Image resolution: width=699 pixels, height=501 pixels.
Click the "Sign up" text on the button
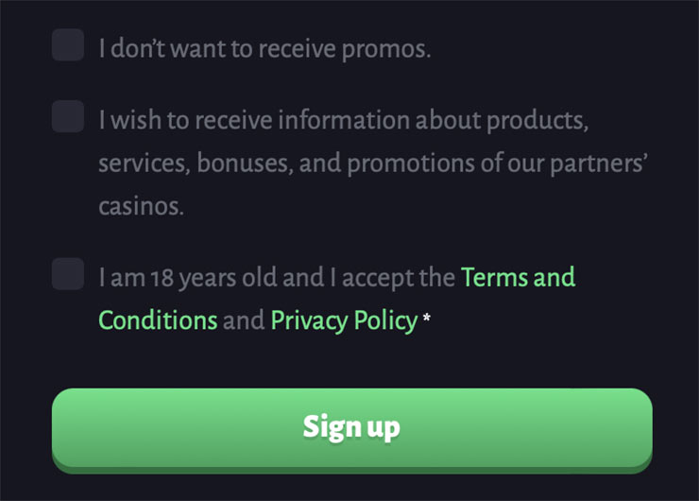point(351,427)
